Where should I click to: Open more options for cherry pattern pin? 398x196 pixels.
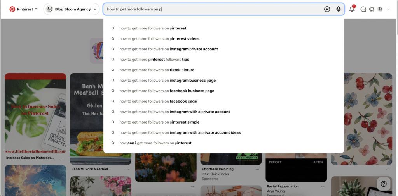(x=388, y=169)
